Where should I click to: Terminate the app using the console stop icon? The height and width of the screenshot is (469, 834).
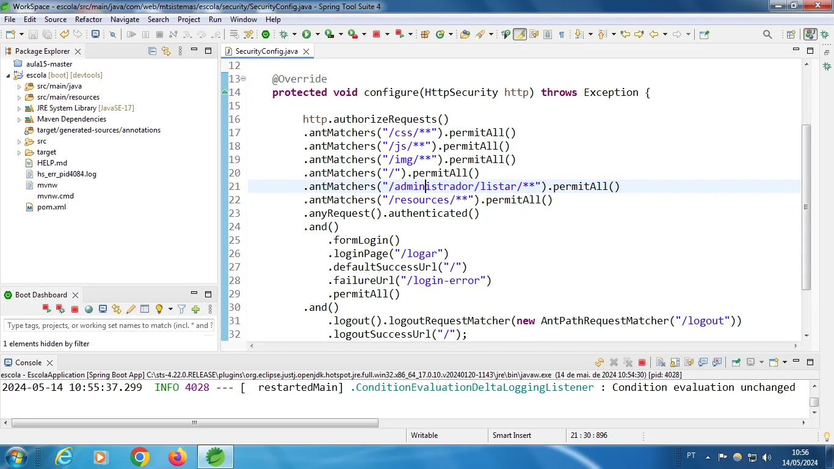click(x=642, y=362)
